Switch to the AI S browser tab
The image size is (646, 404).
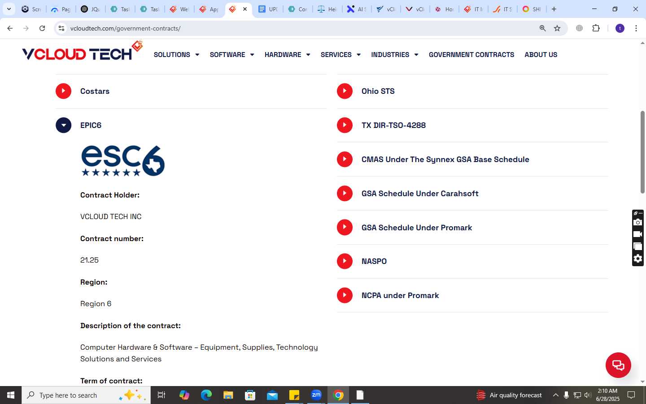tap(357, 9)
